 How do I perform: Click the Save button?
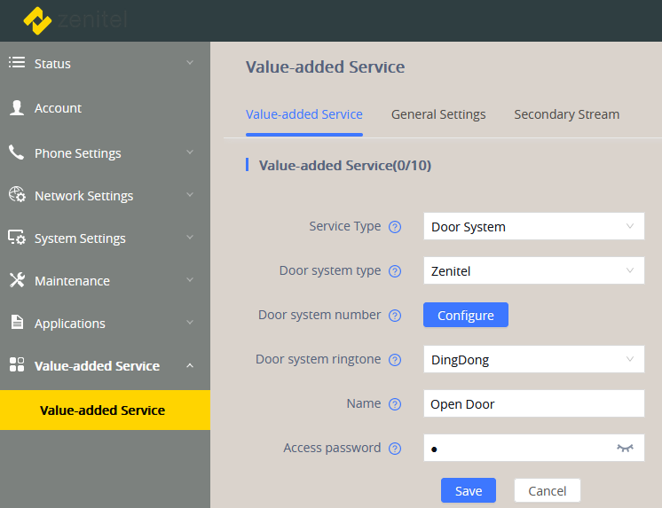click(x=468, y=491)
